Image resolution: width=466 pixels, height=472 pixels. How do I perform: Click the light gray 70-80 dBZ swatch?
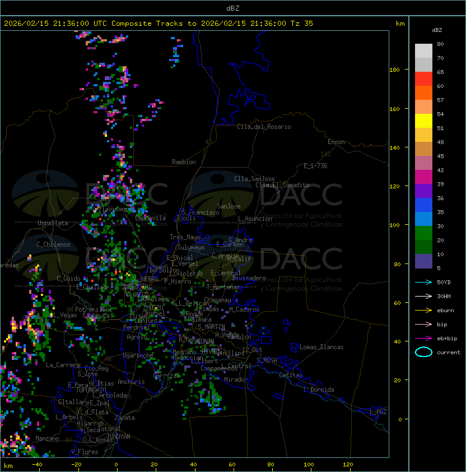click(x=423, y=51)
